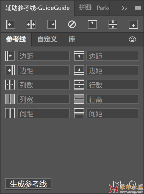The width and height of the screenshot is (144, 194).
Task: Click the right margin icon
Action: point(10,70)
